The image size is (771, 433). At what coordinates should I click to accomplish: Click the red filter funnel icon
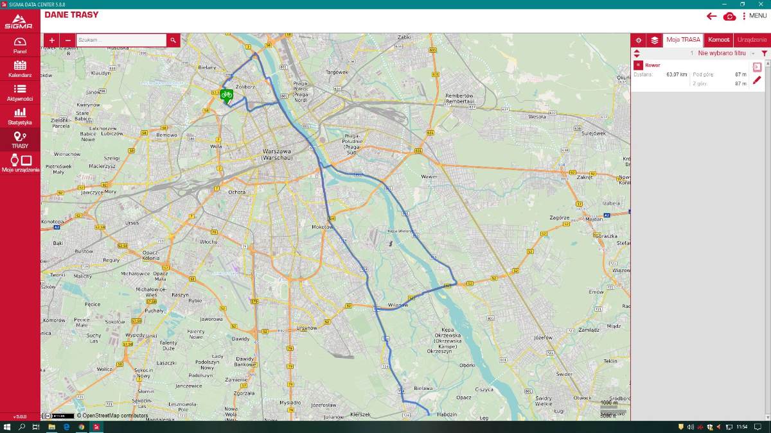click(x=764, y=53)
